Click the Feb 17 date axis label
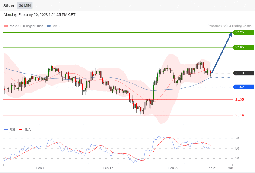The height and width of the screenshot is (173, 255). (108, 168)
